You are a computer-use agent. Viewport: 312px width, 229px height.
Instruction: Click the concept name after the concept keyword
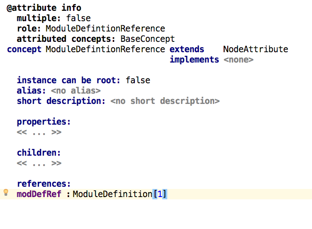pyautogui.click(x=105, y=49)
